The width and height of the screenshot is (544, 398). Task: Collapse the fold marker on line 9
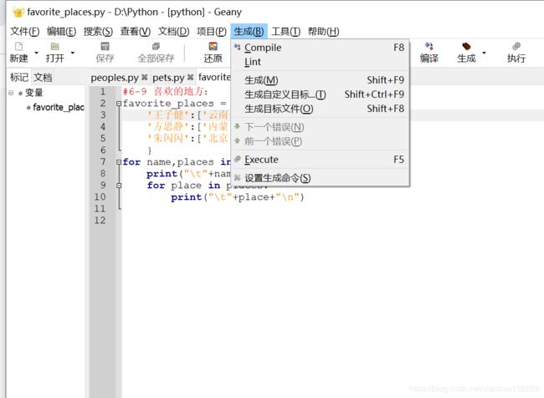119,186
